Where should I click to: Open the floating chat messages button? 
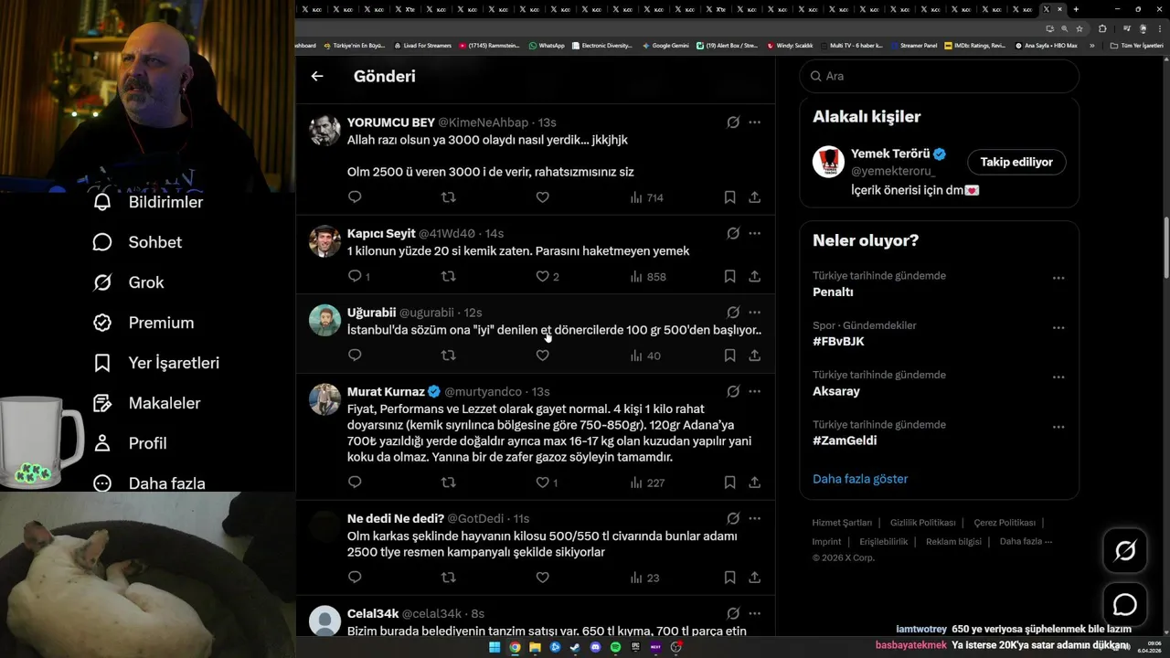point(1124,605)
